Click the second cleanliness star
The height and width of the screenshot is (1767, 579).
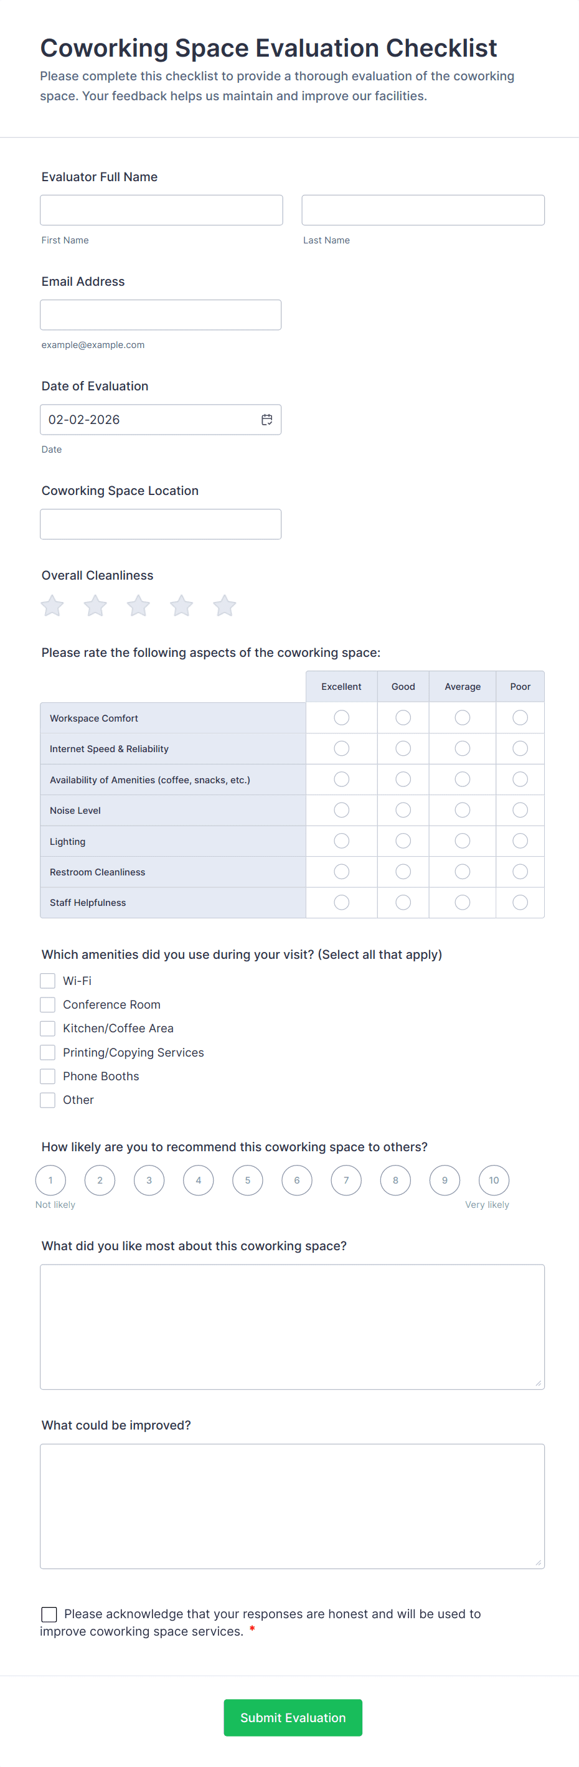tap(95, 606)
